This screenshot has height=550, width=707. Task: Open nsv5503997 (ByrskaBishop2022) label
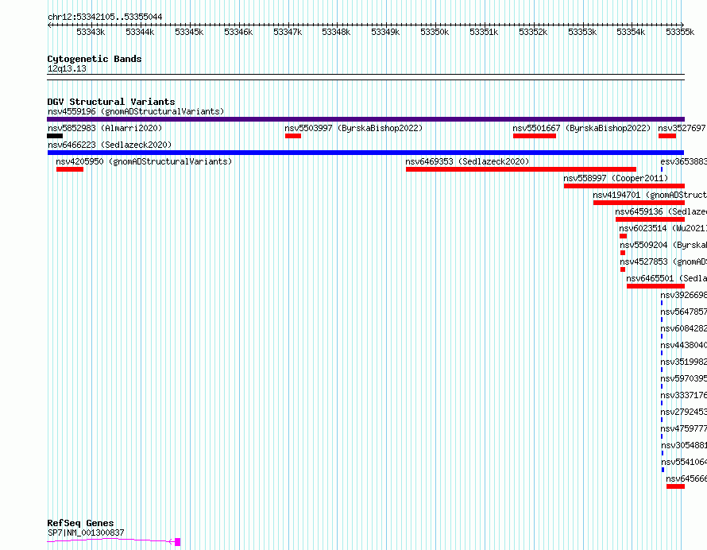click(353, 128)
